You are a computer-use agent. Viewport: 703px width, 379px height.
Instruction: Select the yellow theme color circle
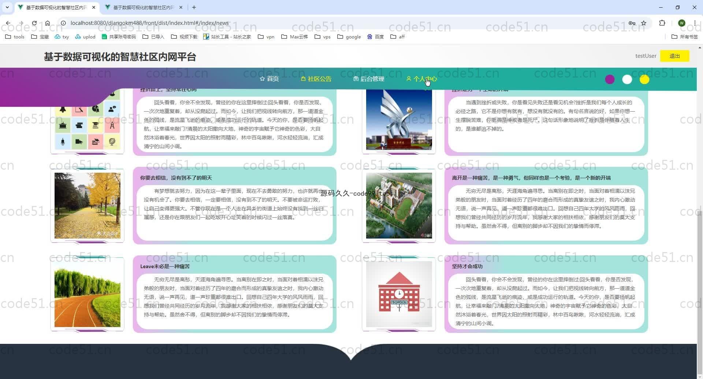(644, 79)
